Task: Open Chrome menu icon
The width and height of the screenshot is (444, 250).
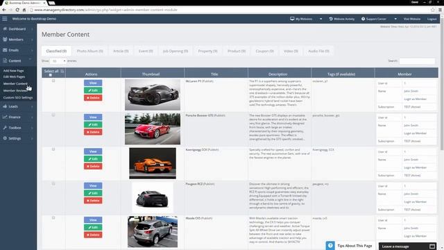Action: coord(440,10)
